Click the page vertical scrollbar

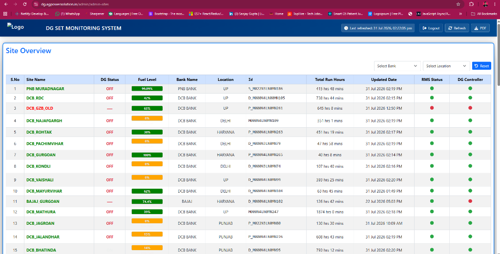tap(498, 54)
